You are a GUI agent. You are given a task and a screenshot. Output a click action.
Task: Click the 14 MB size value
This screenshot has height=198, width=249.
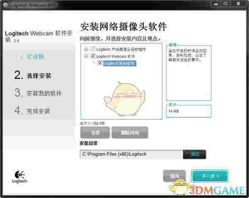pyautogui.click(x=173, y=111)
